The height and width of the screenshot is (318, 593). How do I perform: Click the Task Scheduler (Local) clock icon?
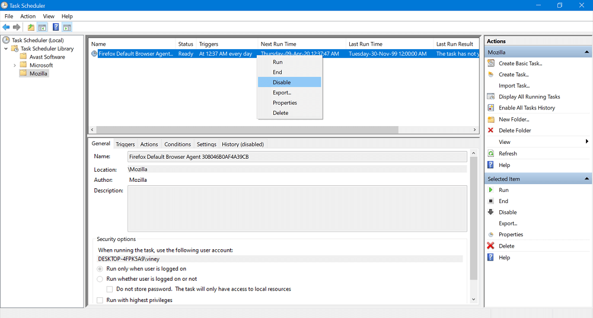coord(6,40)
